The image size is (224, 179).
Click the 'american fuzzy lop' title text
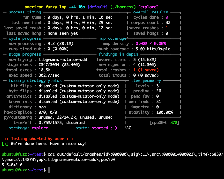pyautogui.click(x=46, y=7)
